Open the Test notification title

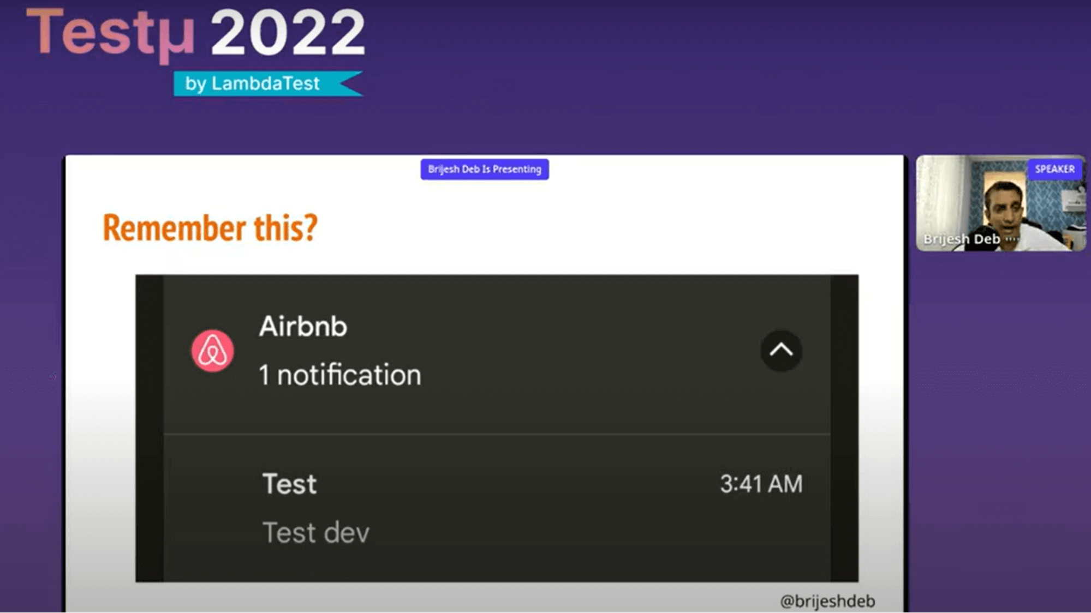pyautogui.click(x=289, y=484)
